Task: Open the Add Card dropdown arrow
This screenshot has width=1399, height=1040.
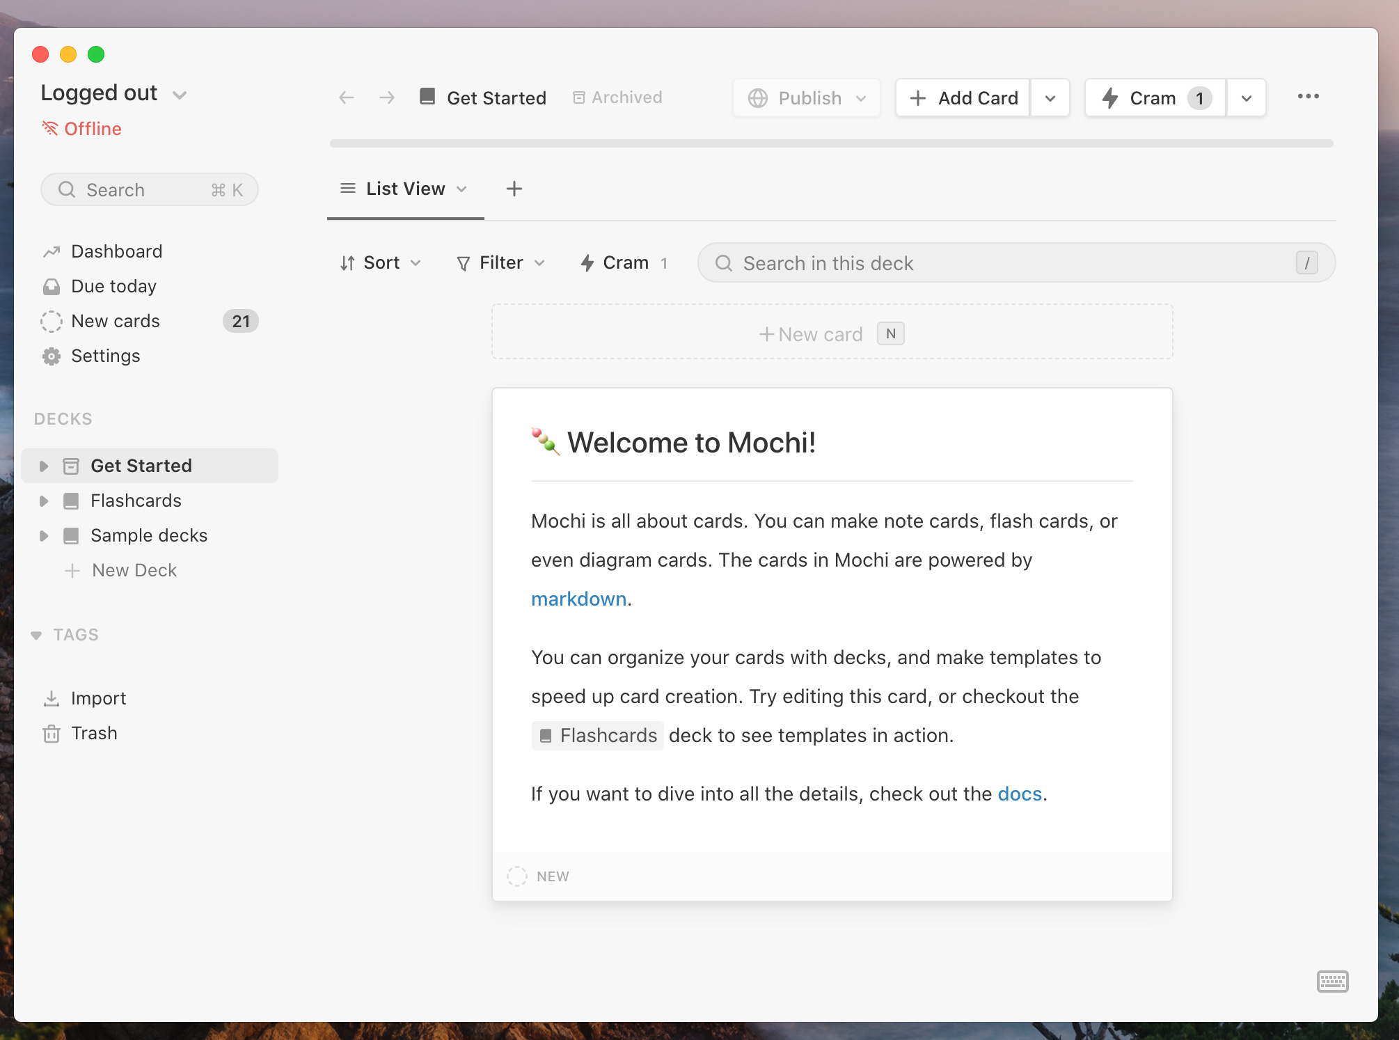Action: [x=1050, y=98]
